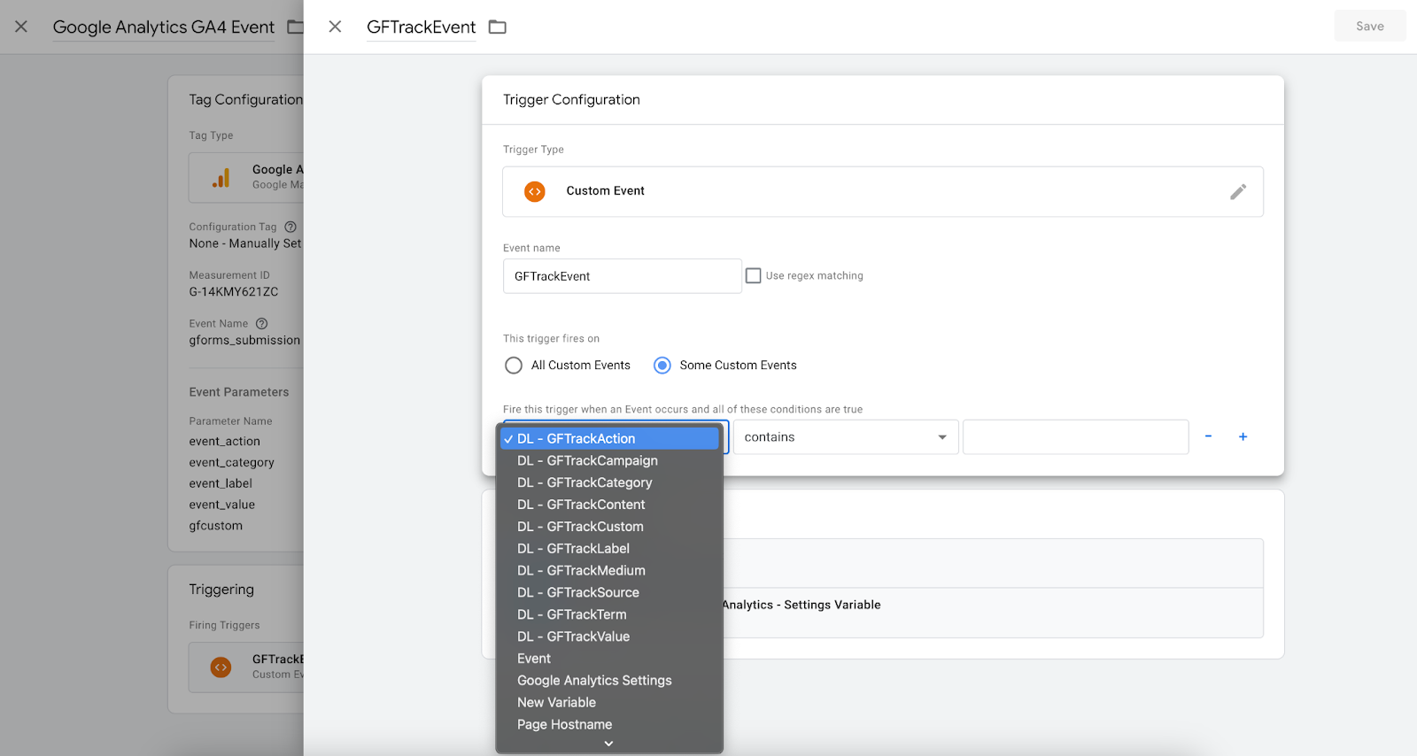This screenshot has height=756, width=1417.
Task: Close the GFTrackEvent trigger panel
Action: [x=335, y=27]
